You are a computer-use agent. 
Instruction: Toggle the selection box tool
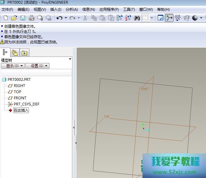click(146, 18)
